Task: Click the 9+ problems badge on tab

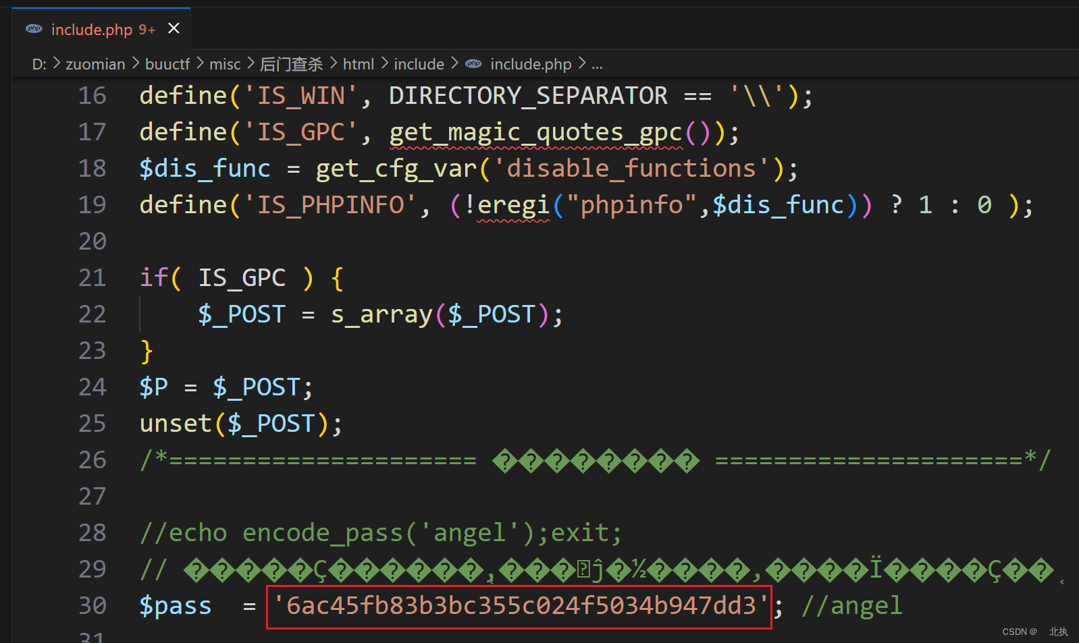Action: pos(147,30)
